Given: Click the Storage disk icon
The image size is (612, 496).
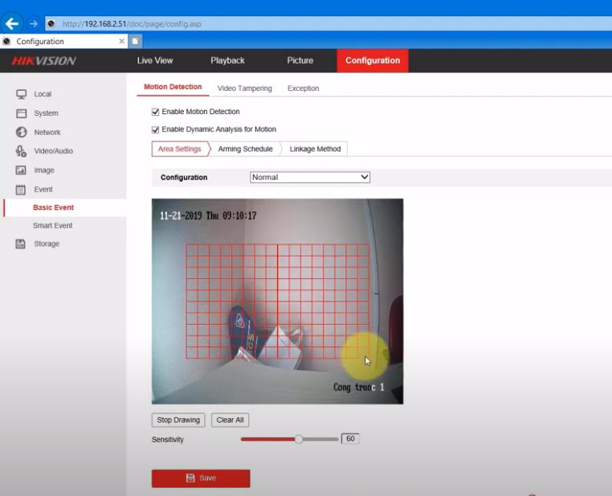Looking at the screenshot, I should pyautogui.click(x=22, y=244).
